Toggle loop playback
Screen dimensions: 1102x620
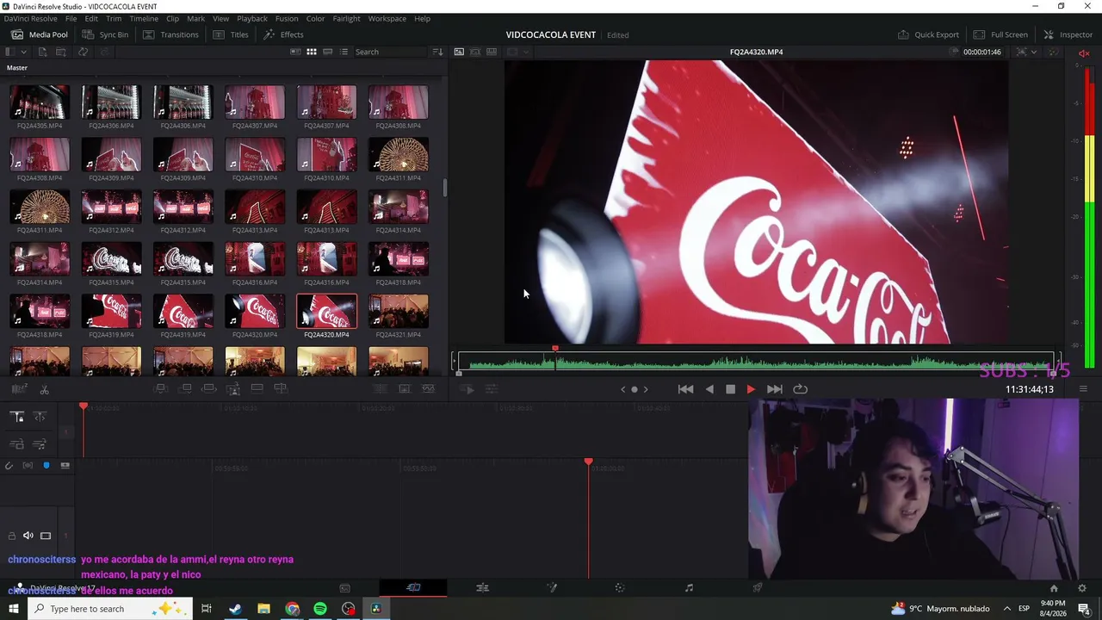coord(800,389)
